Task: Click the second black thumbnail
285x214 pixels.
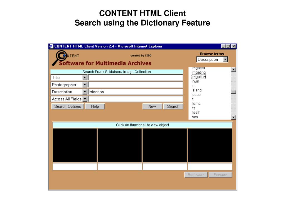Action: pyautogui.click(x=120, y=145)
